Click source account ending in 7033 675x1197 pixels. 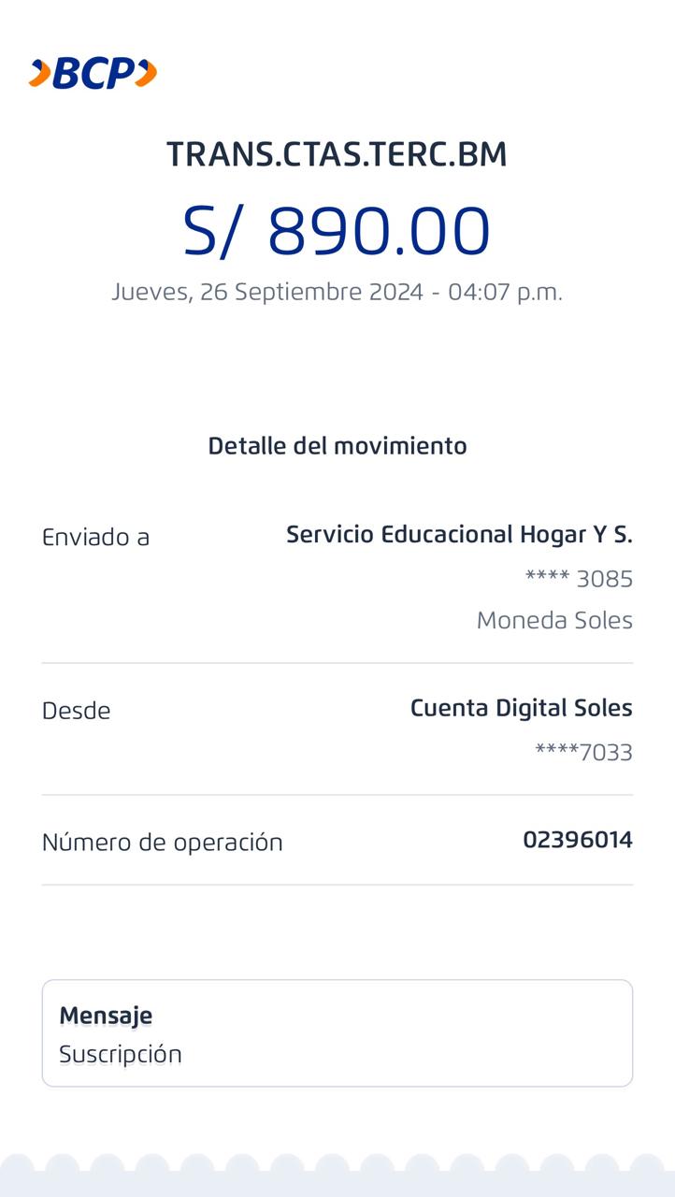[583, 752]
